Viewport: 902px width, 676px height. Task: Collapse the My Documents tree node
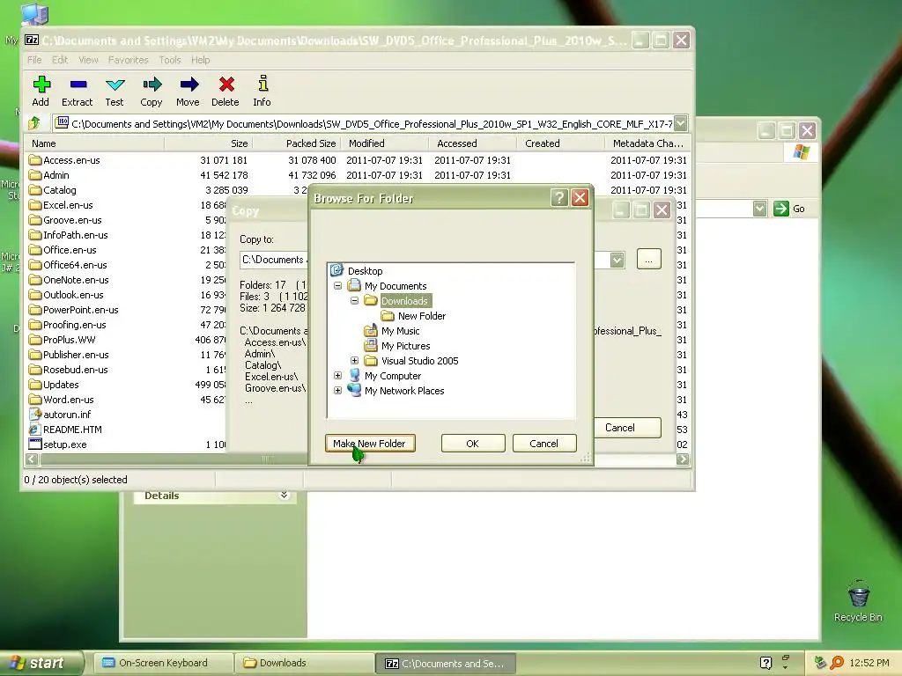coord(337,286)
